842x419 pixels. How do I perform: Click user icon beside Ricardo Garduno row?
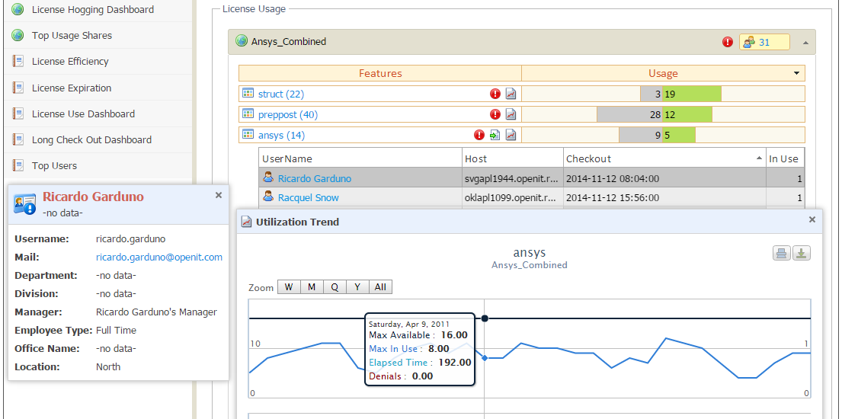[x=268, y=178]
